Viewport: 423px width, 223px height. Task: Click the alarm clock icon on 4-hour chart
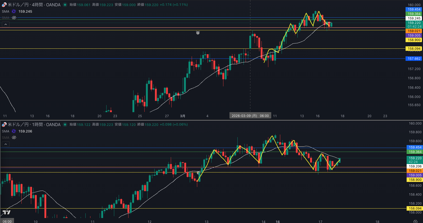(x=198, y=33)
